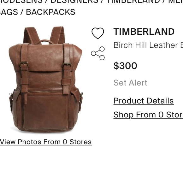Open the MEN breadcrumb at the line end
Image resolution: width=183 pixels, height=183 pixels.
175,1
